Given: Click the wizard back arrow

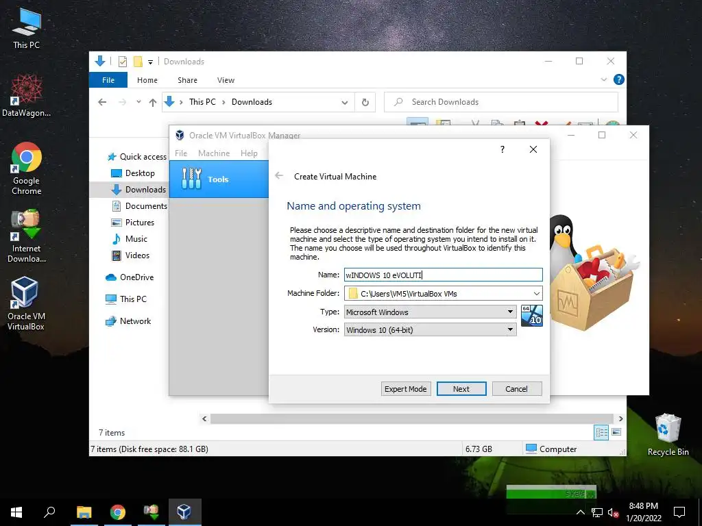Looking at the screenshot, I should 279,176.
